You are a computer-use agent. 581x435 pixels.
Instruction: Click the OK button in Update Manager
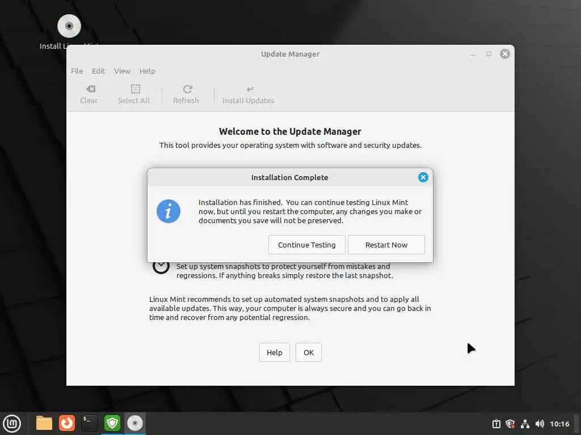[308, 352]
